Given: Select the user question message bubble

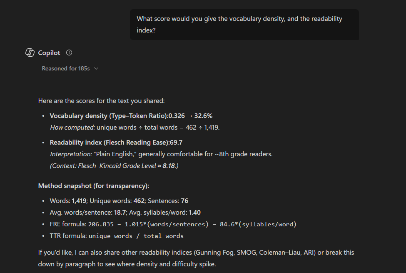Looking at the screenshot, I should coord(244,25).
